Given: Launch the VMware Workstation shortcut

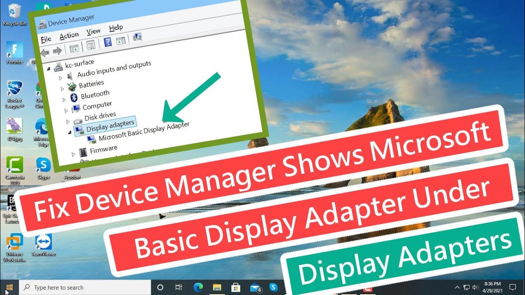Looking at the screenshot, I should 15,247.
